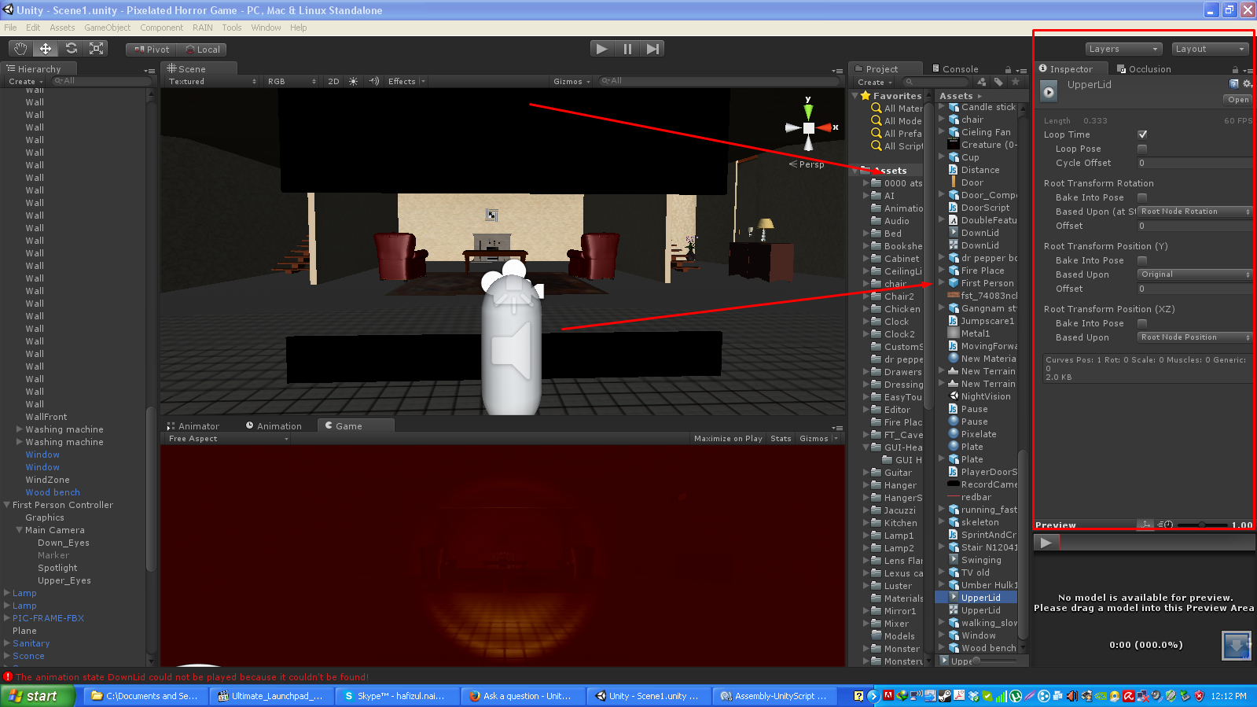Enable the Loop Pose checkbox

tap(1142, 149)
